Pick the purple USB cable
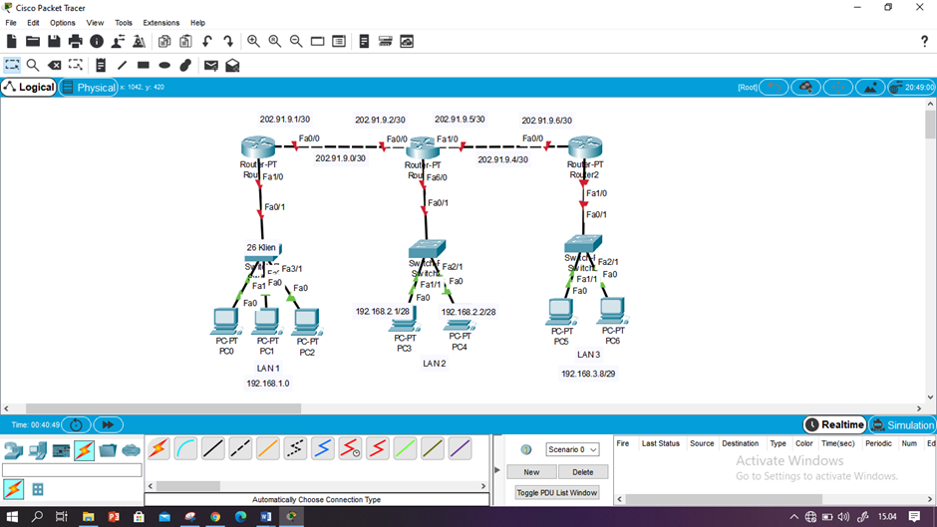The image size is (937, 527). [460, 448]
